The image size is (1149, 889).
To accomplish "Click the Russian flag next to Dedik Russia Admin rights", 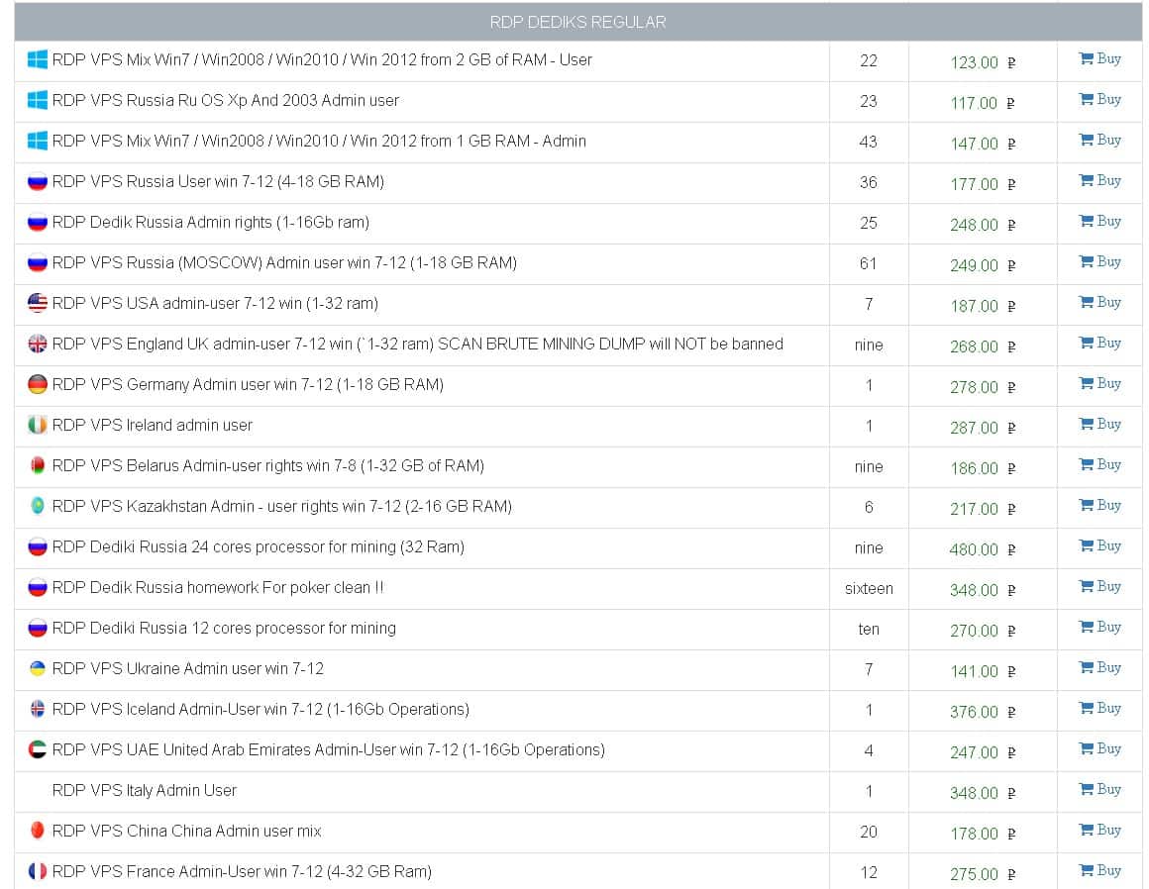I will 38,223.
